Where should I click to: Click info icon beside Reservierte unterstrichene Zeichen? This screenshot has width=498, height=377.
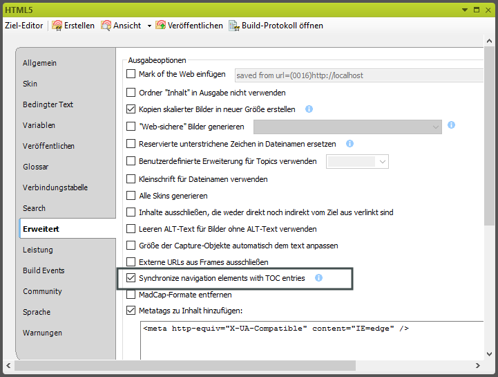pyautogui.click(x=349, y=144)
